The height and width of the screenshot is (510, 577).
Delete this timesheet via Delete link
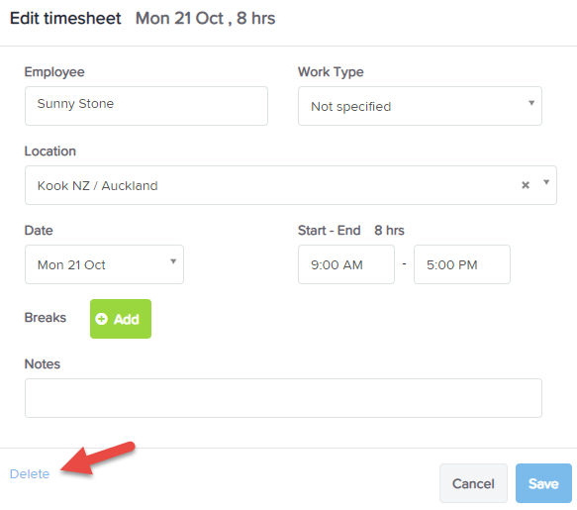pos(30,474)
